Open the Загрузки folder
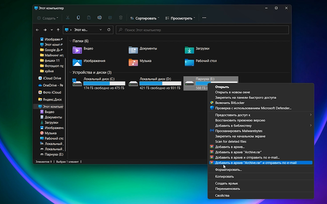Viewport: 327px width, 204px height. 197,50
